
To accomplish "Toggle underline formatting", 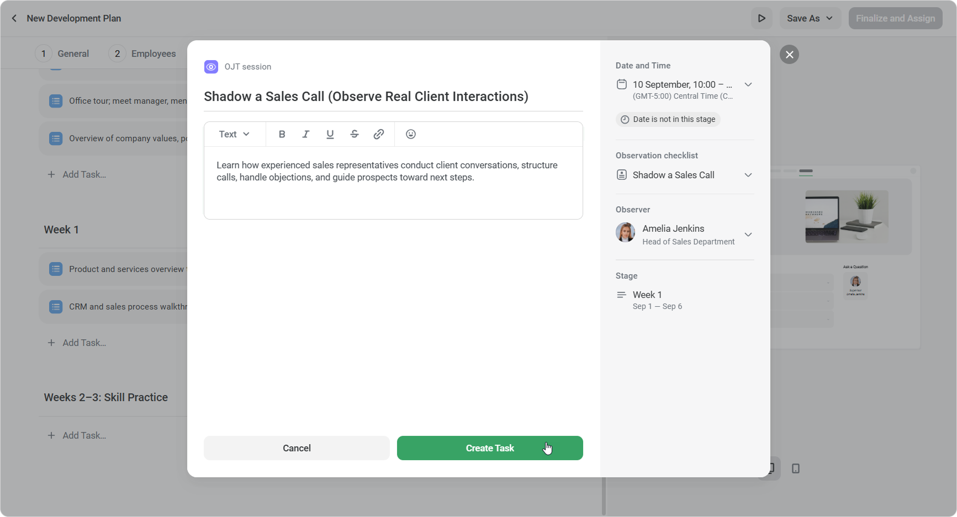I will click(x=330, y=134).
